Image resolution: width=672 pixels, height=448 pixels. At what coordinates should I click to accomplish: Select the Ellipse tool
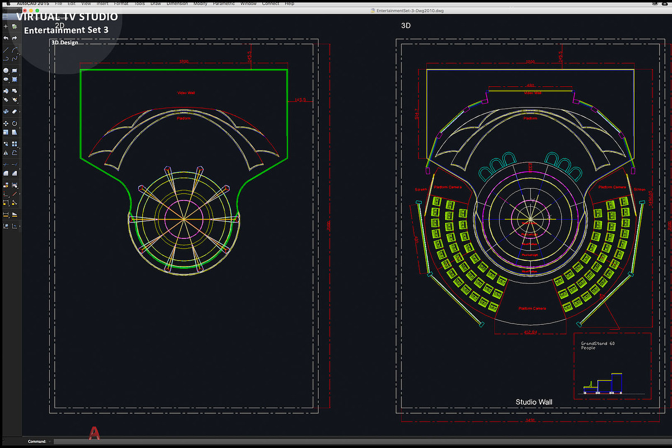6,79
